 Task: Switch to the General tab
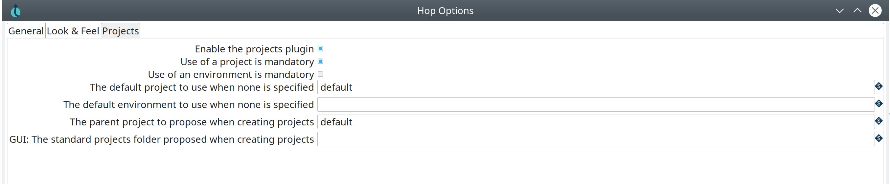pyautogui.click(x=26, y=31)
